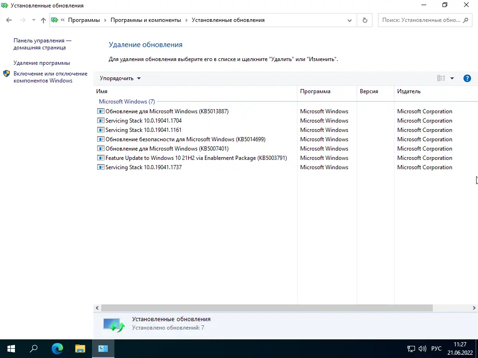Click the back navigation arrow
478x358 pixels.
pos(9,20)
